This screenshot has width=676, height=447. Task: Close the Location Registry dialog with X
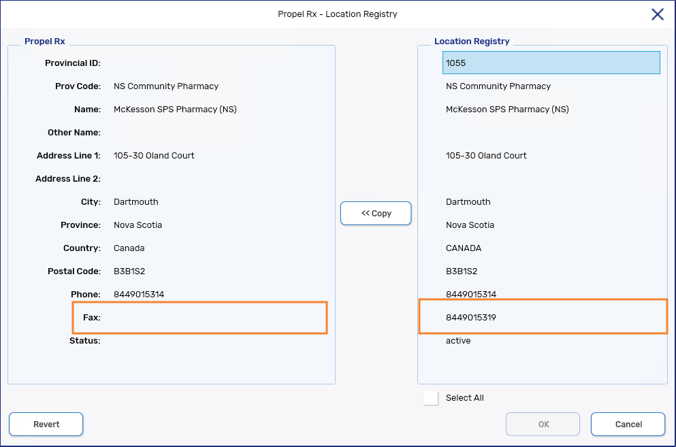coord(657,14)
